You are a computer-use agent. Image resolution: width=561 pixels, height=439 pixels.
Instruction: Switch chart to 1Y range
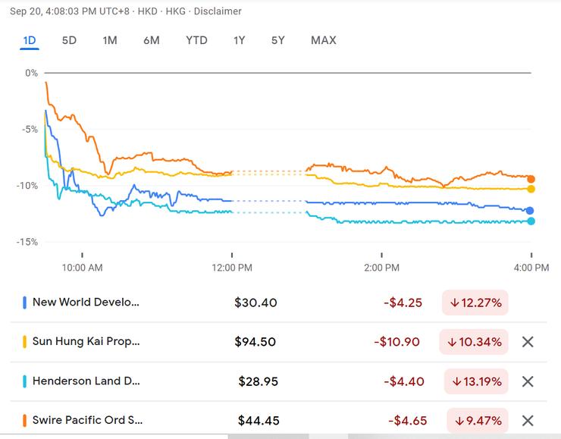(240, 40)
